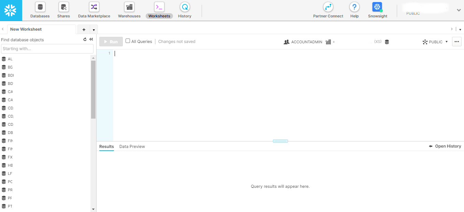Select the New Worksheet tab
The width and height of the screenshot is (464, 212).
point(26,29)
